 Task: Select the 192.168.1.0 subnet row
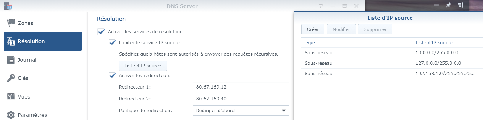coord(392,74)
